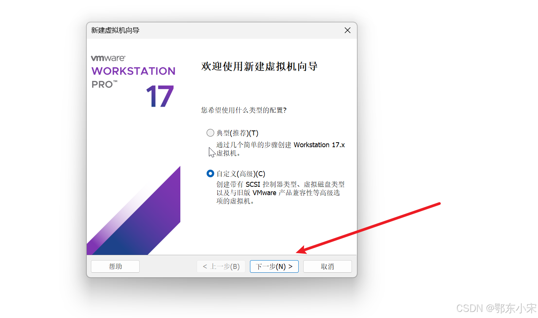538x318 pixels.
Task: Click the 创建带有 SCSI 控制器类型 description
Action: click(280, 193)
